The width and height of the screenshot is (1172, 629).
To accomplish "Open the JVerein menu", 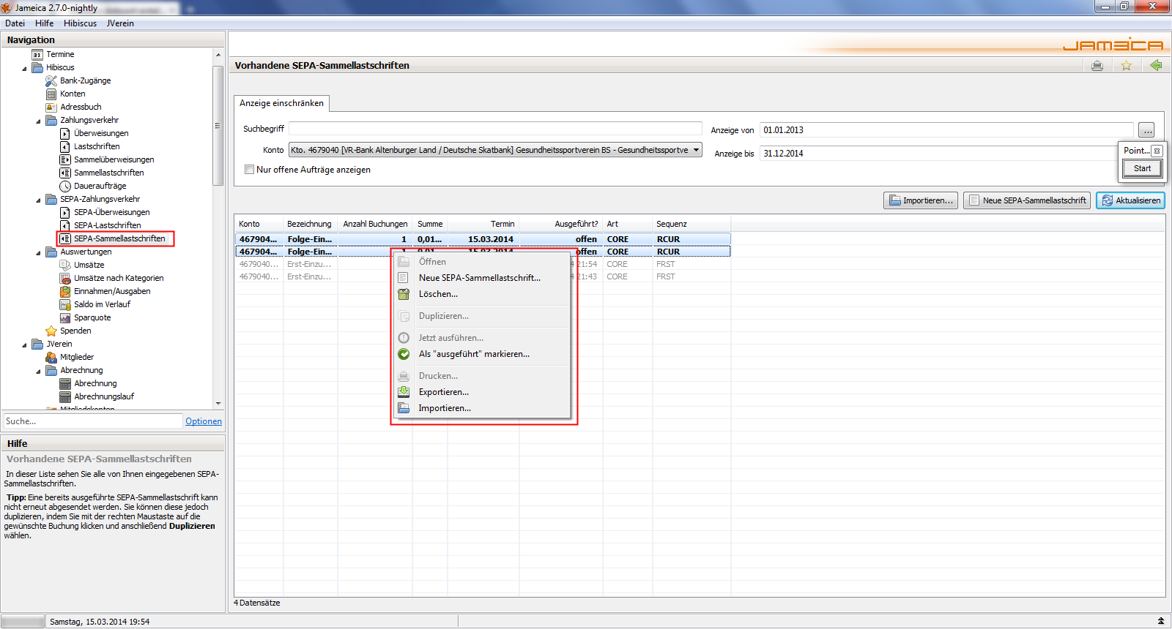I will tap(120, 23).
